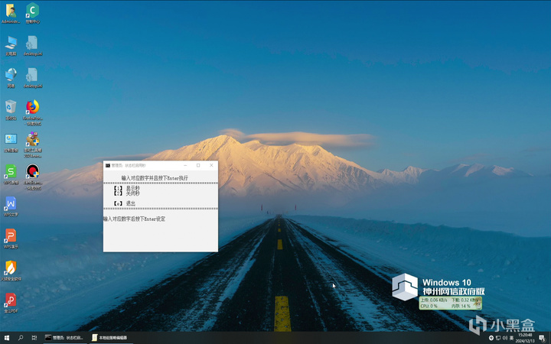551x344 pixels.
Task: Switch to 本地组策略编辑器 on the taskbar
Action: (109, 338)
